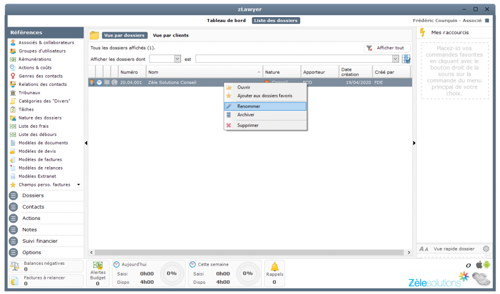Screen dimensions: 500x294
Task: Open settings gear next to Vue rapide dossier
Action: click(486, 249)
